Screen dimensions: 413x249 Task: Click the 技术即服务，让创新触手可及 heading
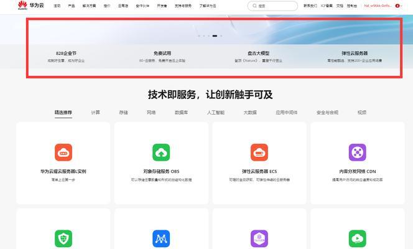tap(210, 95)
